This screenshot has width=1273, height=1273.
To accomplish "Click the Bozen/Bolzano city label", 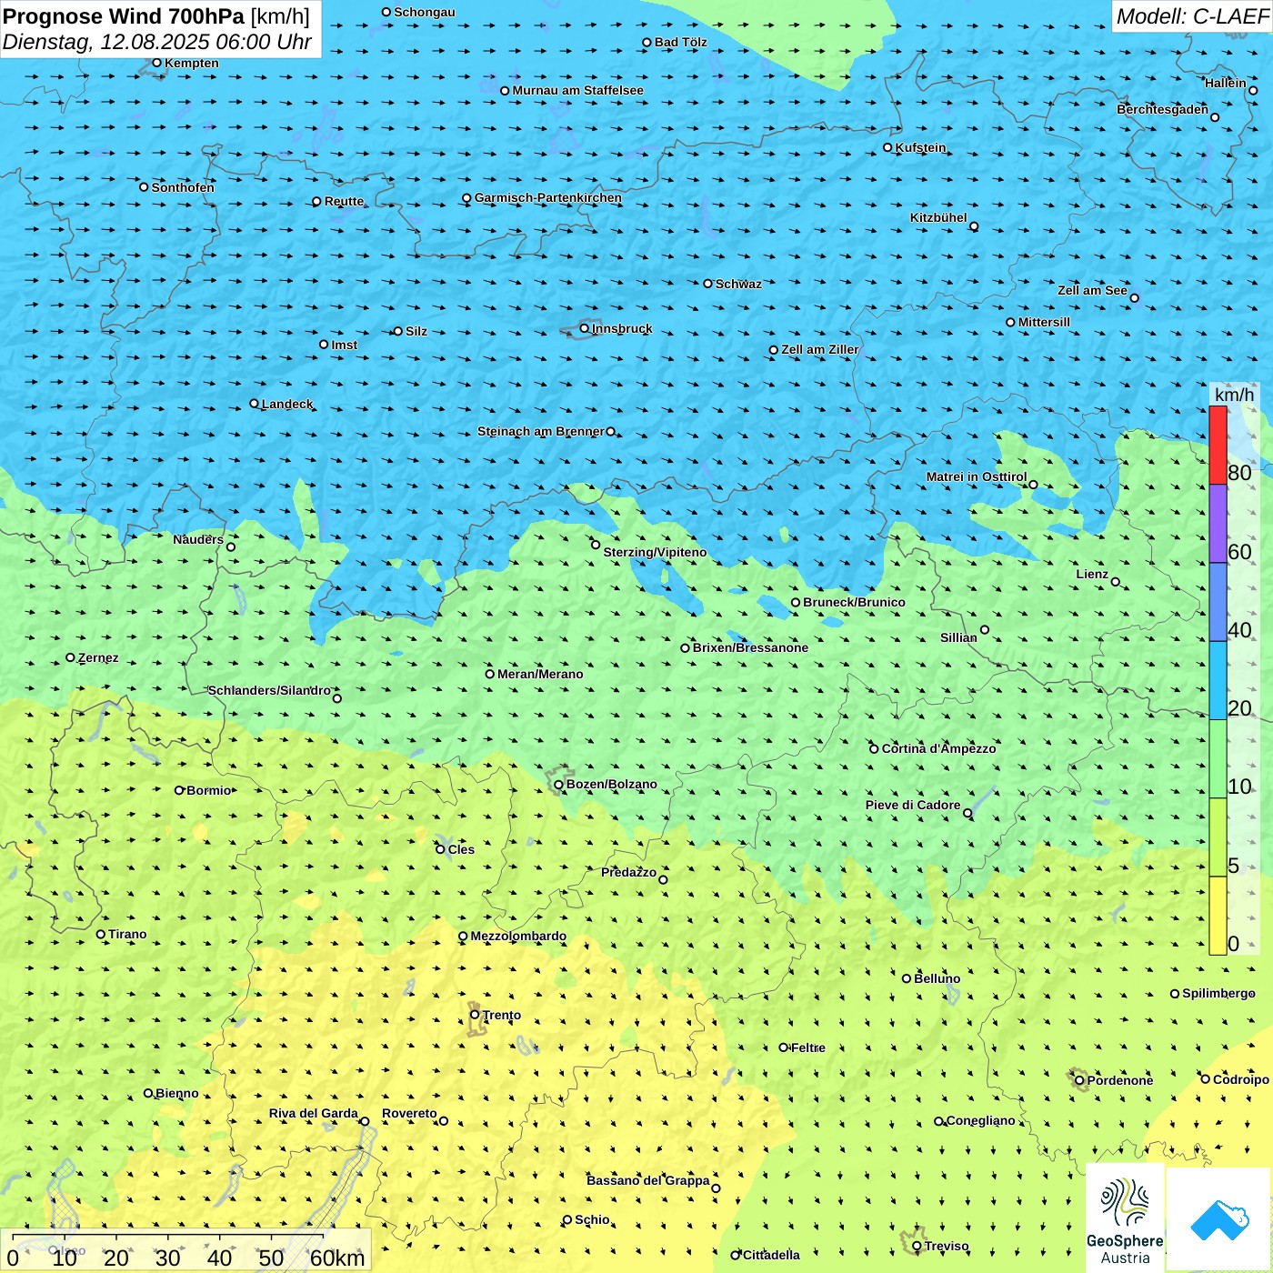I will click(x=611, y=784).
